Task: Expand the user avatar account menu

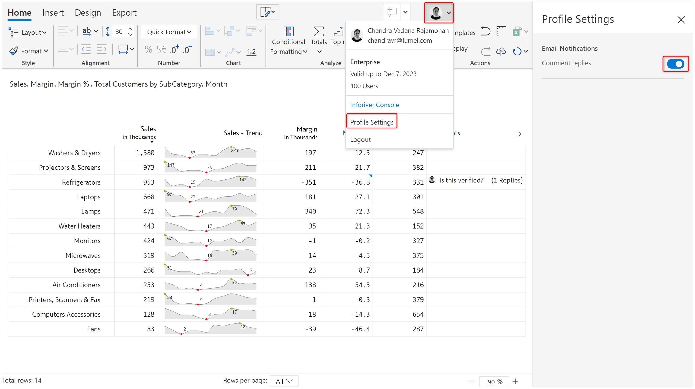Action: tap(439, 13)
